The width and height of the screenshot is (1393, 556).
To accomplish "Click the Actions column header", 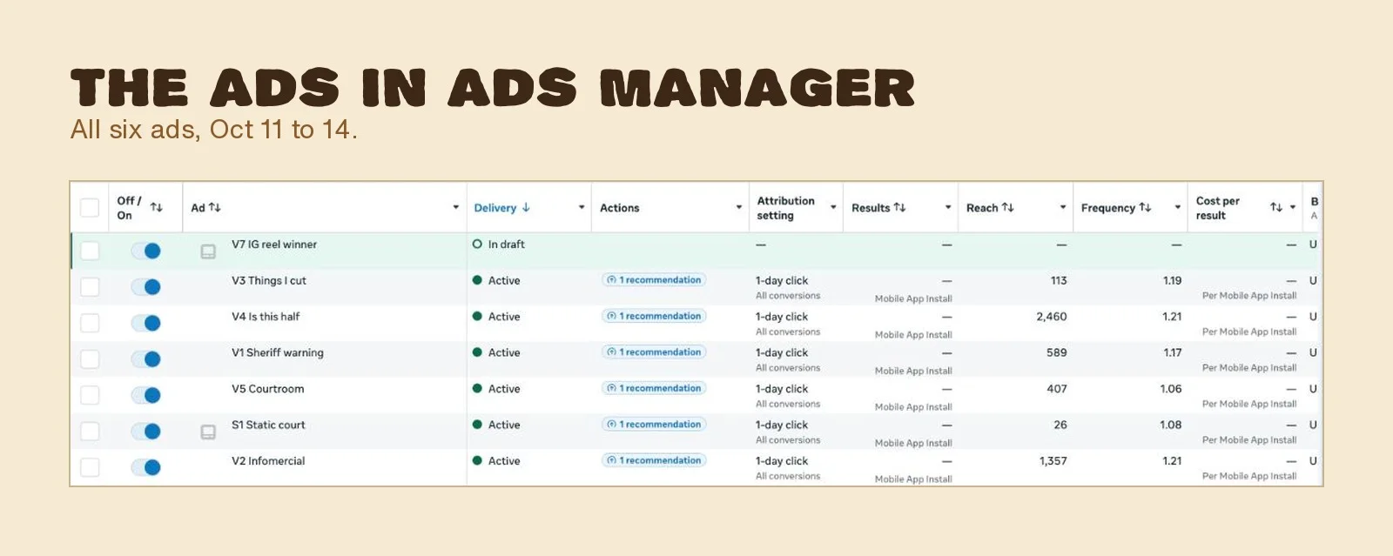I will [x=620, y=208].
